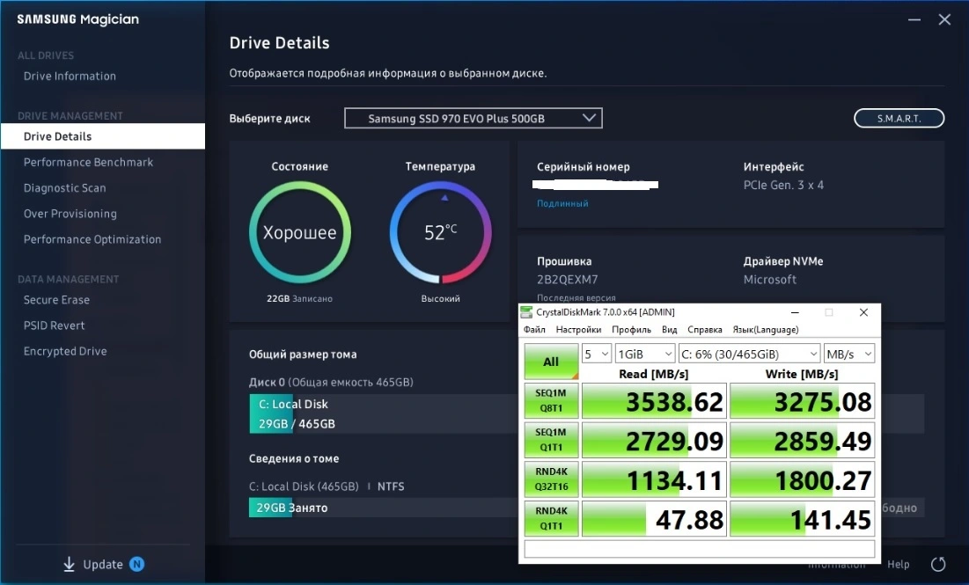Image resolution: width=969 pixels, height=585 pixels.
Task: Click interface value PCIe Gen. 3 x 4
Action: pos(783,185)
